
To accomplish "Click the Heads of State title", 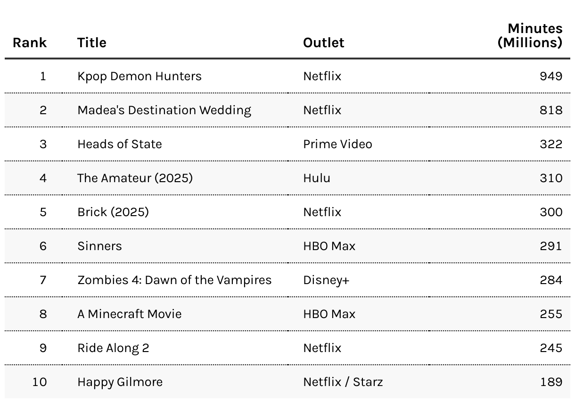I will click(120, 144).
